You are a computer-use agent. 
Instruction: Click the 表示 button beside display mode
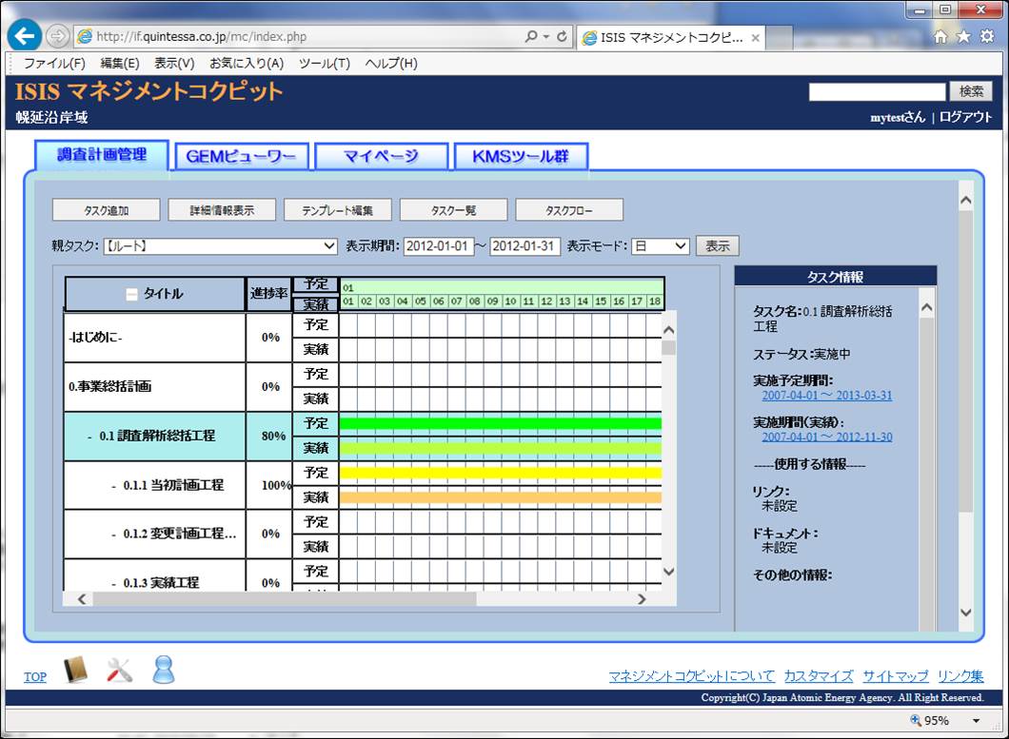(x=718, y=246)
